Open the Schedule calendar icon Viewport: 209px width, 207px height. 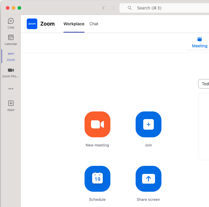click(97, 179)
